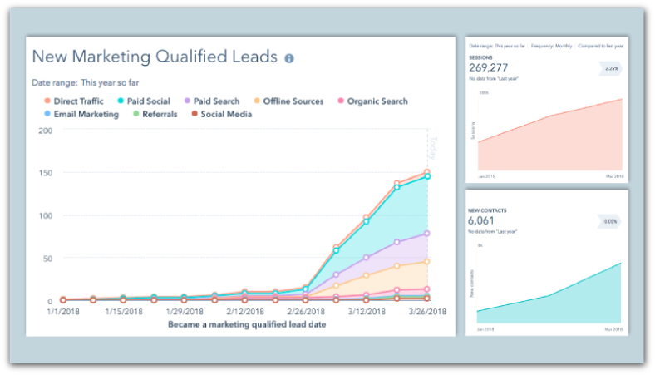Toggle the Offline Sources legend series
Image resolution: width=655 pixels, height=375 pixels.
point(288,101)
